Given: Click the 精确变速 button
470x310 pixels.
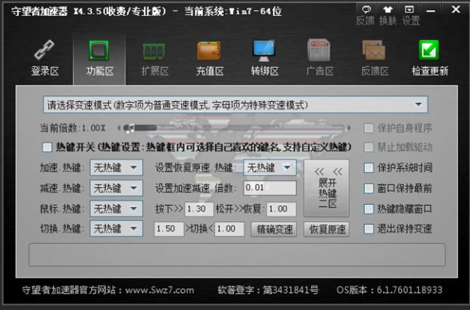Looking at the screenshot, I should 273,229.
